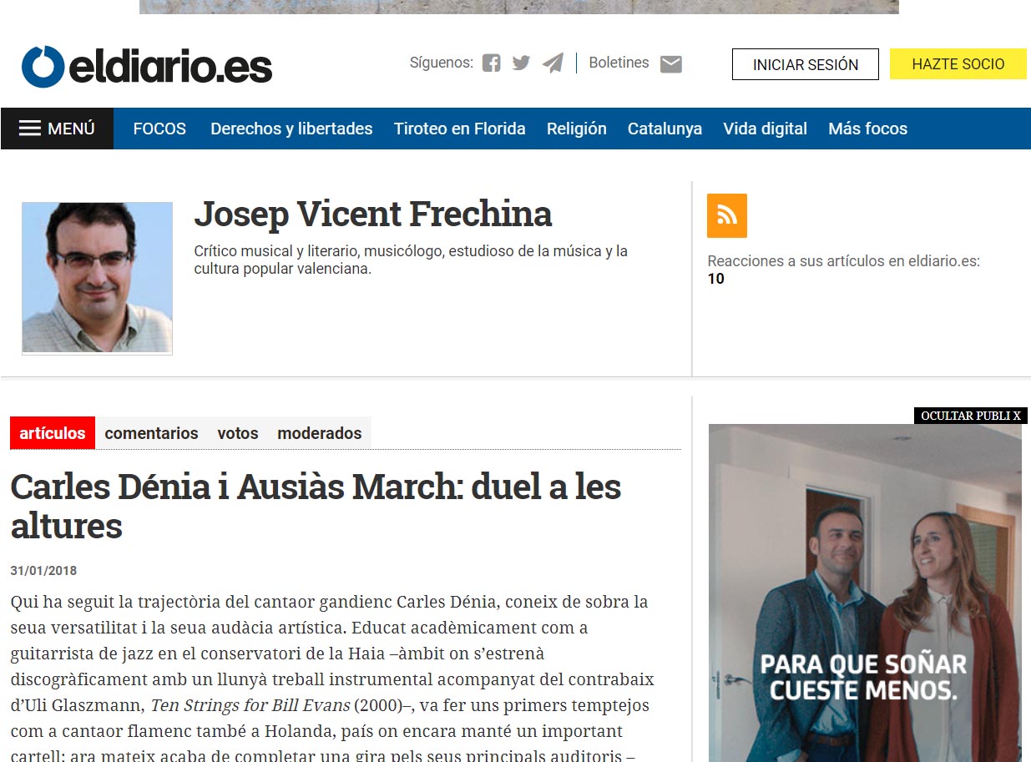Open the Twitter profile icon

(x=521, y=63)
